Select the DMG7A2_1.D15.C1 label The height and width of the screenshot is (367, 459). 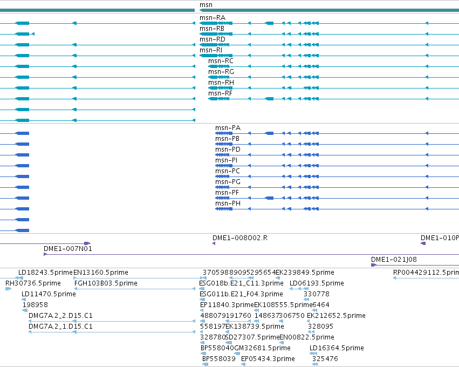pos(60,327)
